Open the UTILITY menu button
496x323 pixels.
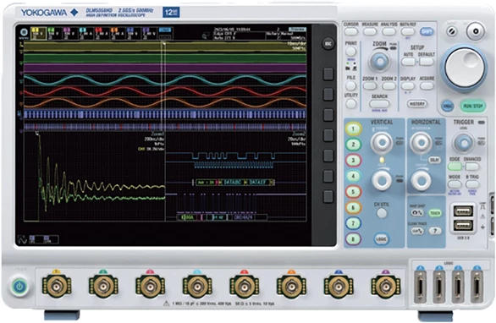tap(350, 103)
